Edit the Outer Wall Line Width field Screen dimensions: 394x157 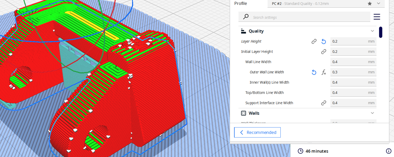[353, 72]
